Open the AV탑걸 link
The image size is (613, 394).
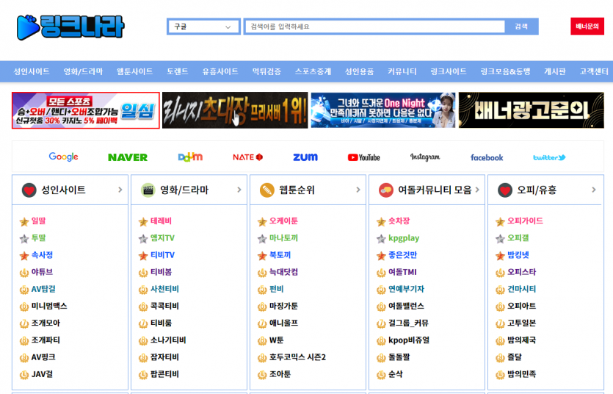point(43,289)
